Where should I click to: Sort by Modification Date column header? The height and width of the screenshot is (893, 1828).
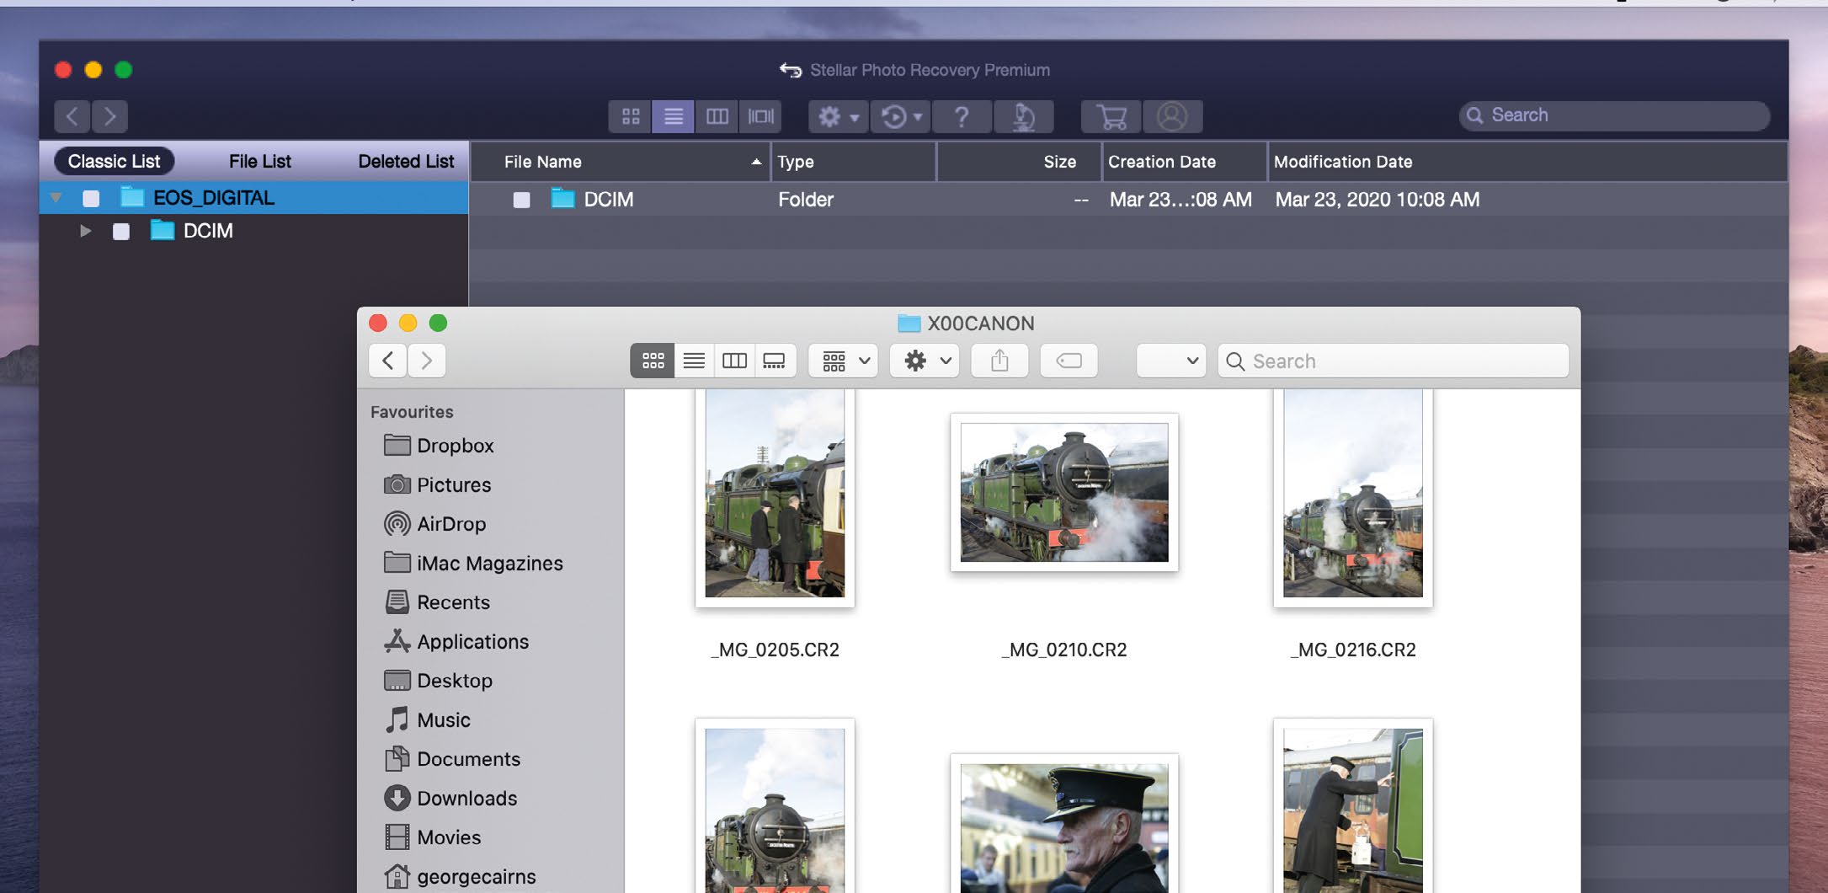click(x=1527, y=162)
